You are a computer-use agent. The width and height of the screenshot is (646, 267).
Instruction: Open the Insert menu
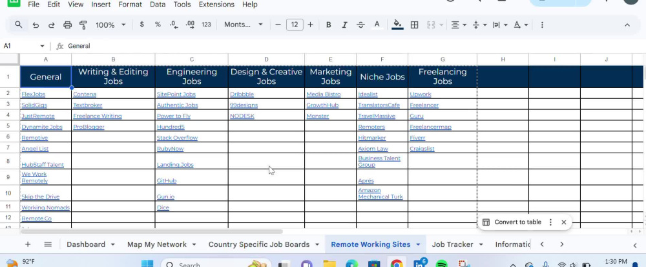(101, 5)
